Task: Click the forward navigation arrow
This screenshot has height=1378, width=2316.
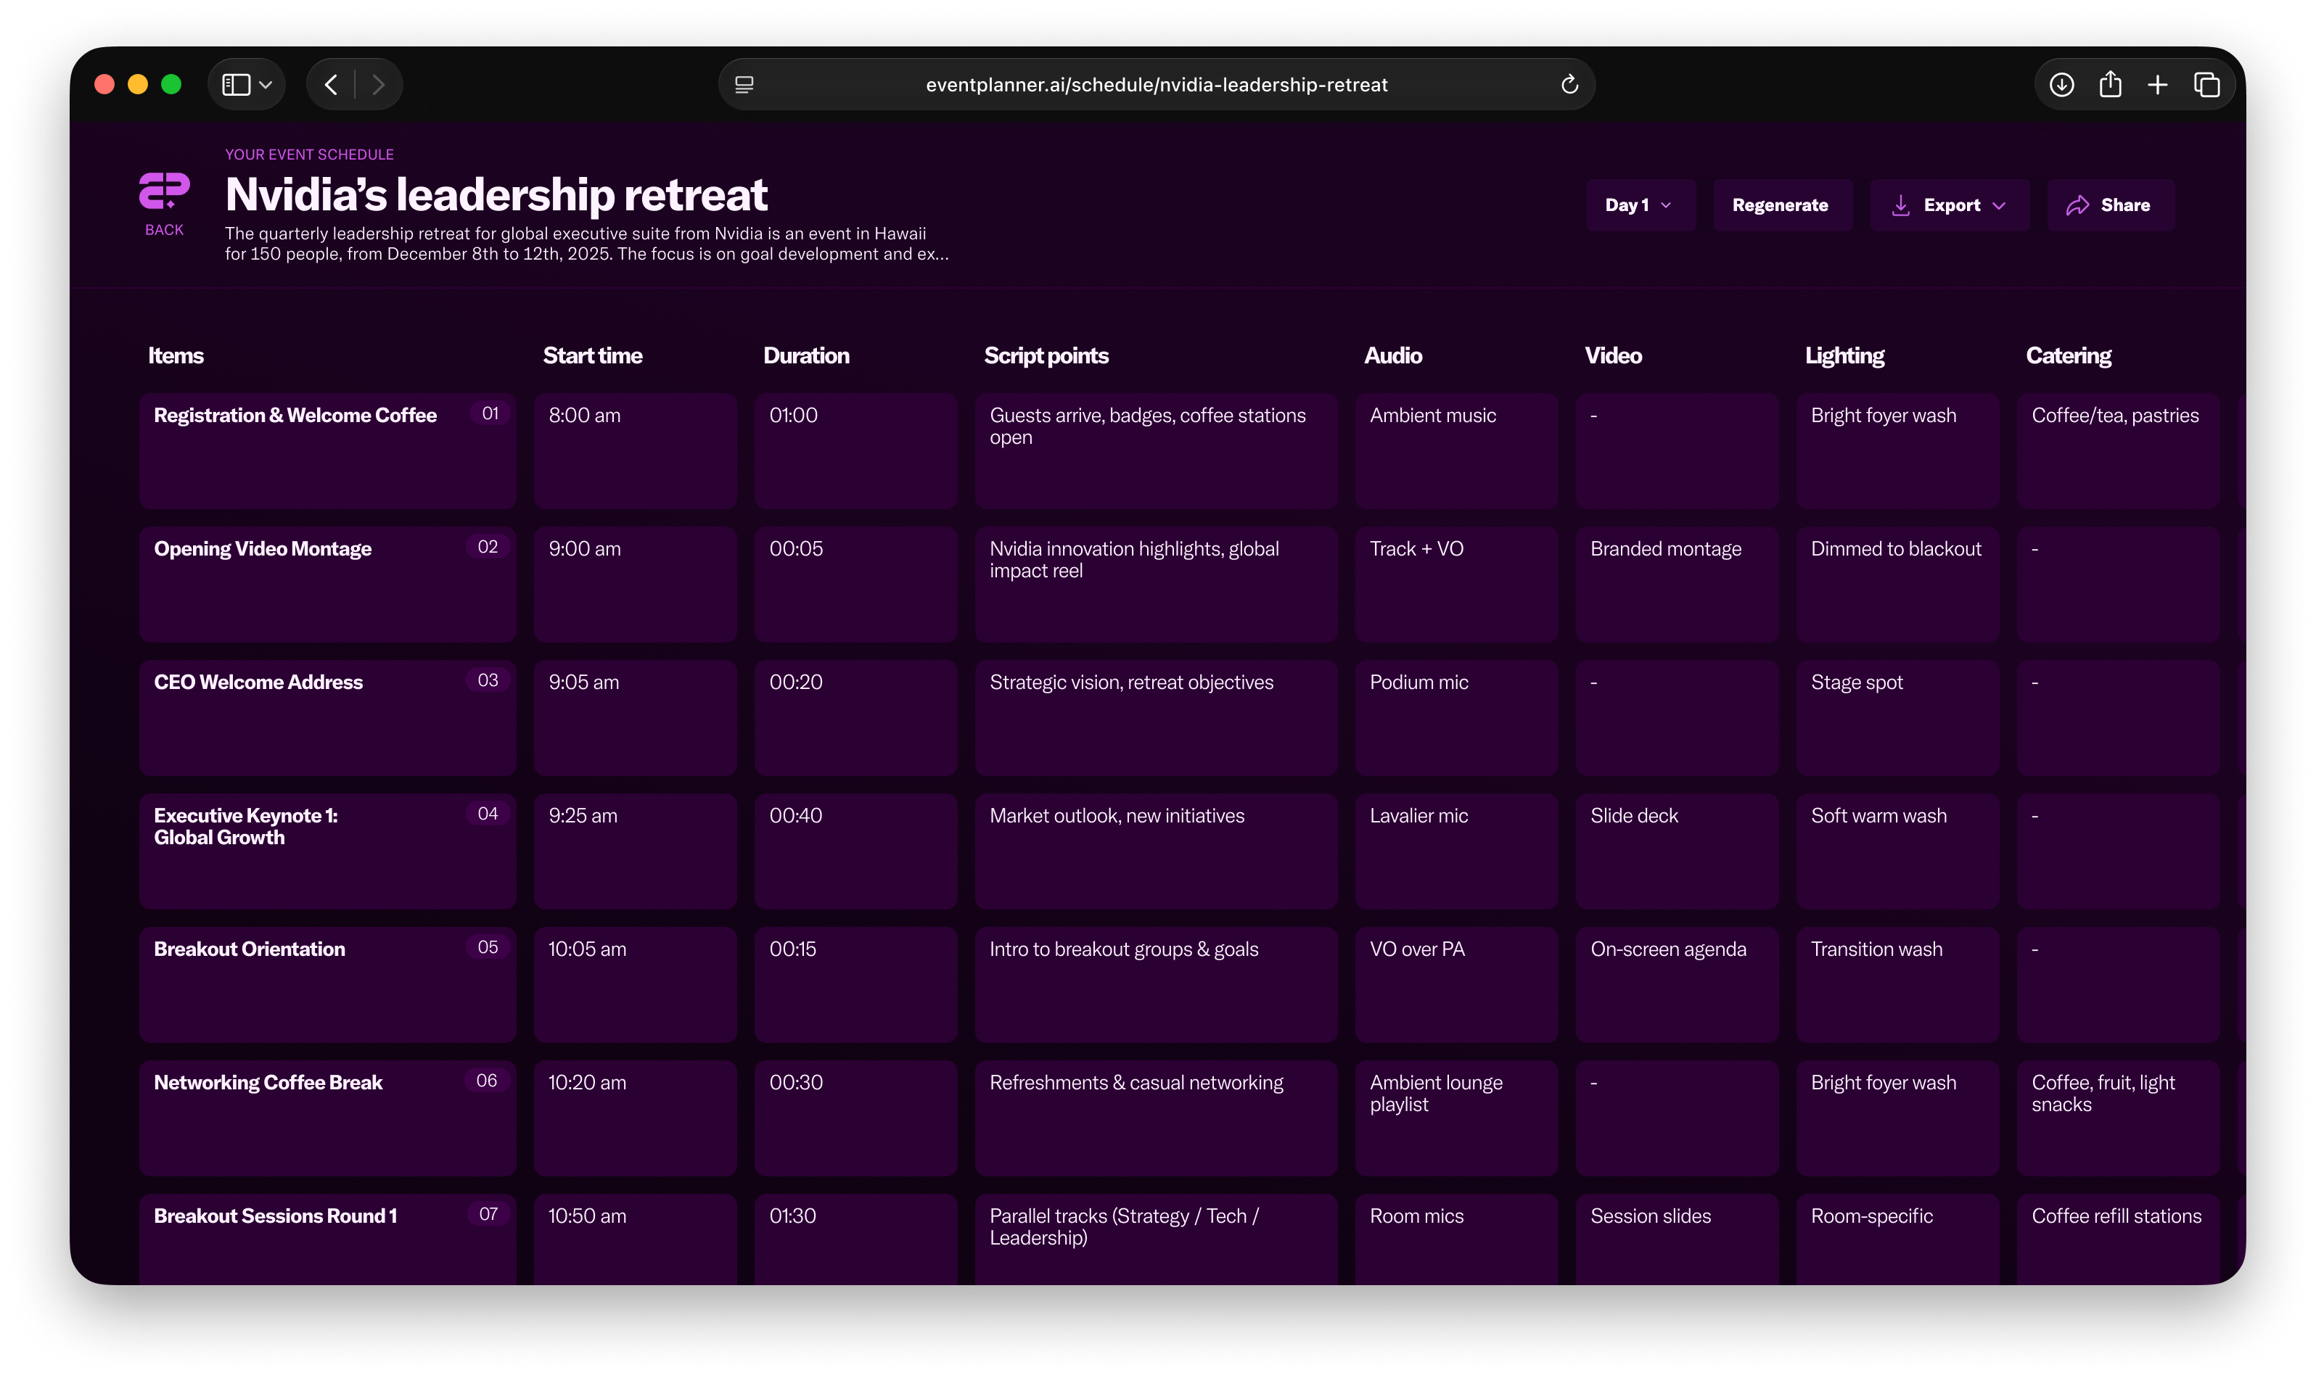Action: pos(379,83)
